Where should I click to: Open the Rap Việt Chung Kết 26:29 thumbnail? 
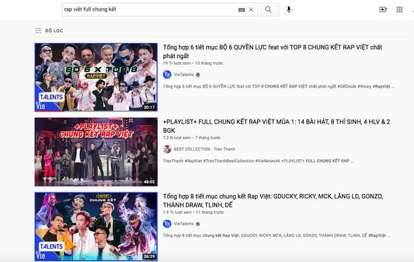pyautogui.click(x=96, y=227)
